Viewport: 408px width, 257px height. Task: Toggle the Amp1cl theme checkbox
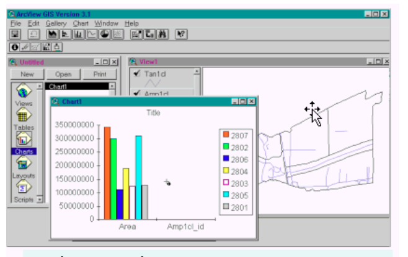tap(136, 93)
